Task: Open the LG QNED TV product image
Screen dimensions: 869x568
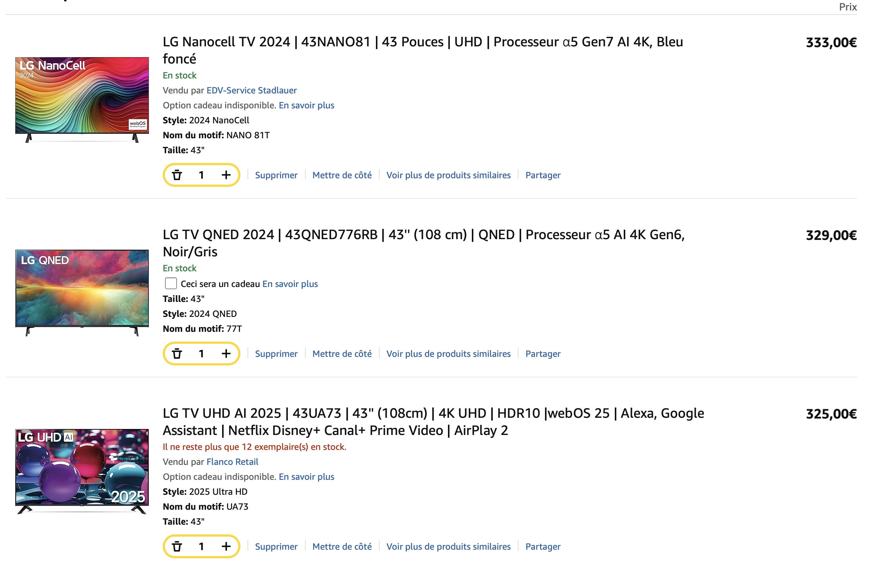Action: click(x=82, y=292)
